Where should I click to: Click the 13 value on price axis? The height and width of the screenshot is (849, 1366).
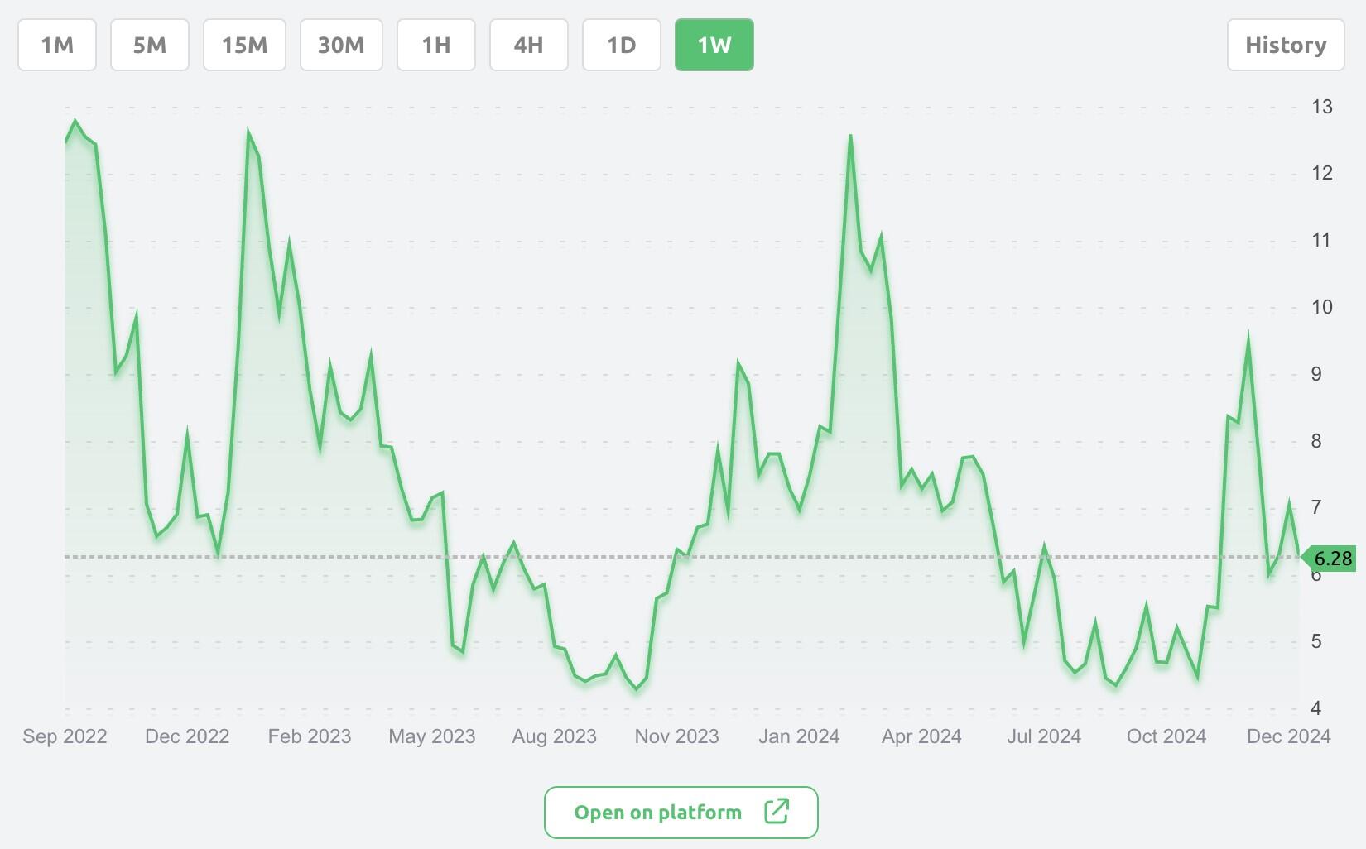[1322, 107]
